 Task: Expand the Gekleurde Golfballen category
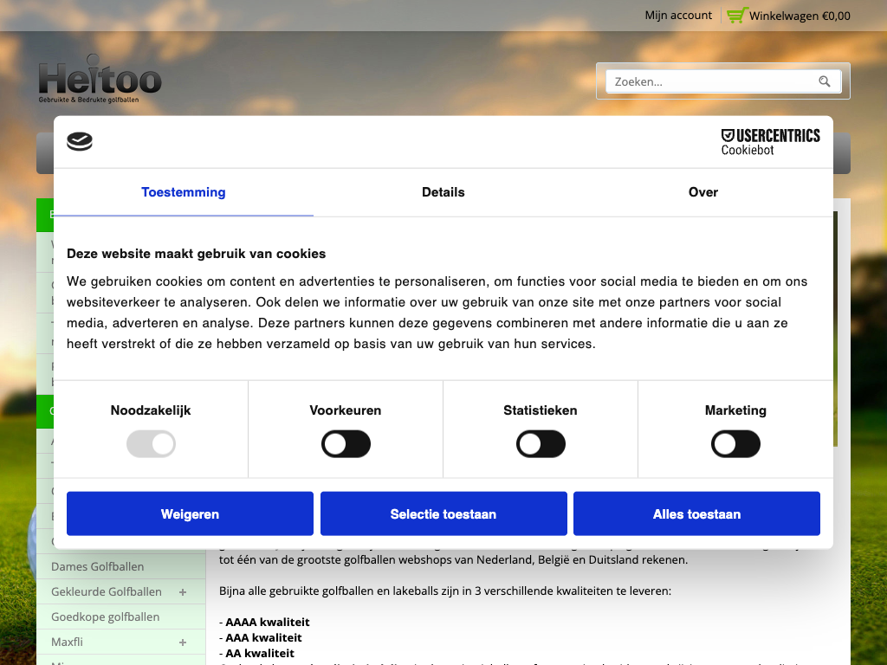tap(183, 592)
